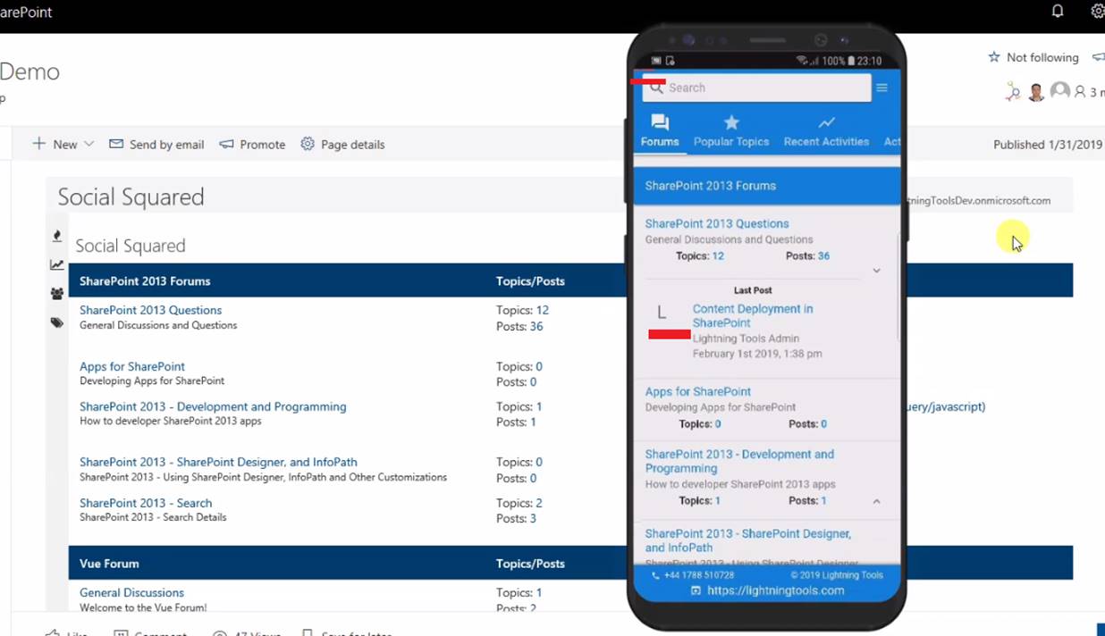Tap the © 2019 Lightning Tools footer text
The image size is (1105, 636).
click(837, 575)
